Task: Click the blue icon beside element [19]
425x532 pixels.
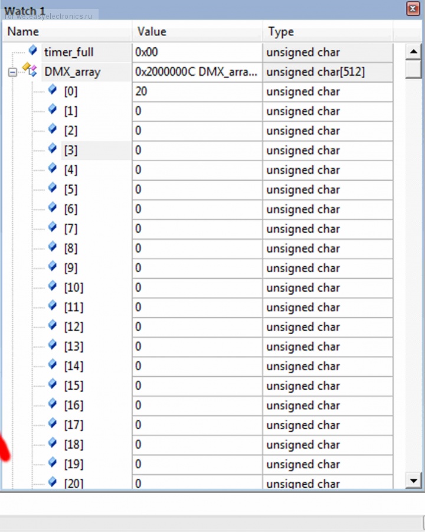Action: (x=53, y=463)
